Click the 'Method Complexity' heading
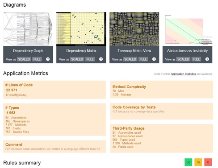Screen dimensions: 218x168 (129, 87)
